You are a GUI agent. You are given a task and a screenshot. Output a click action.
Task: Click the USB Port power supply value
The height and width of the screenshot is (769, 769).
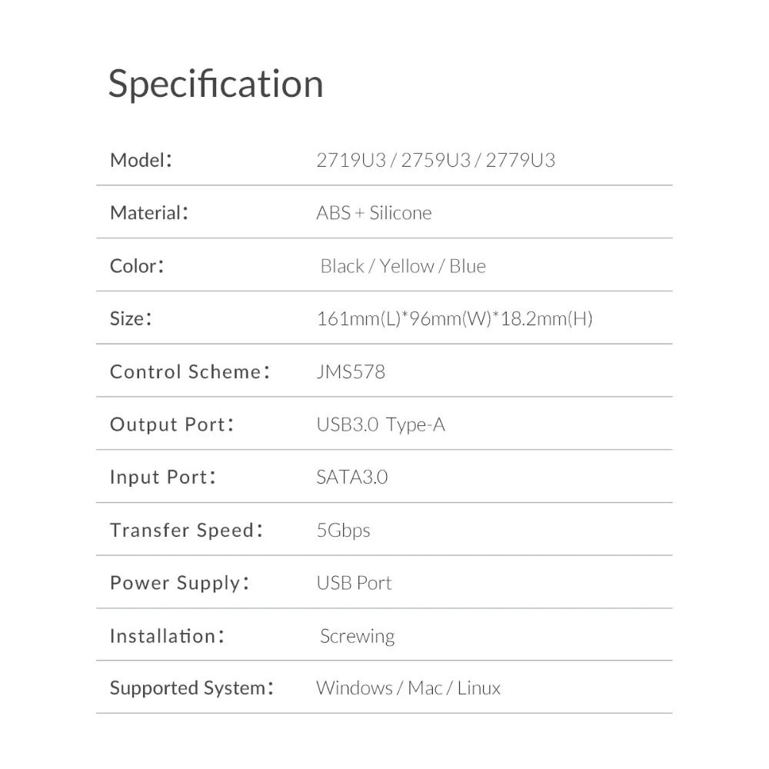[354, 583]
